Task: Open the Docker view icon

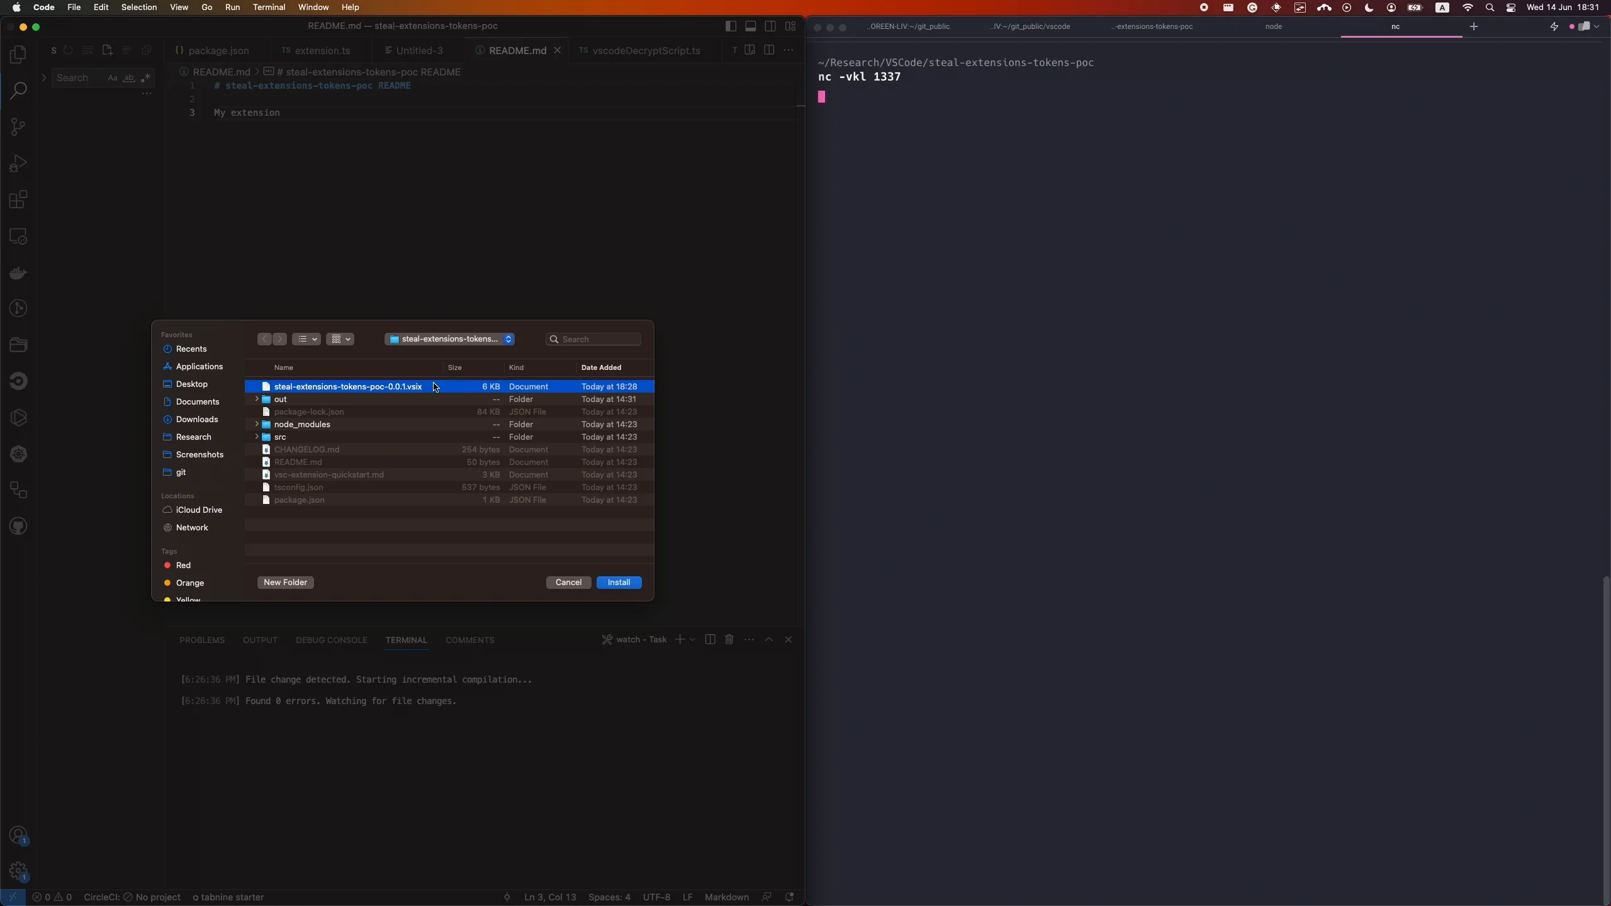Action: pos(18,272)
